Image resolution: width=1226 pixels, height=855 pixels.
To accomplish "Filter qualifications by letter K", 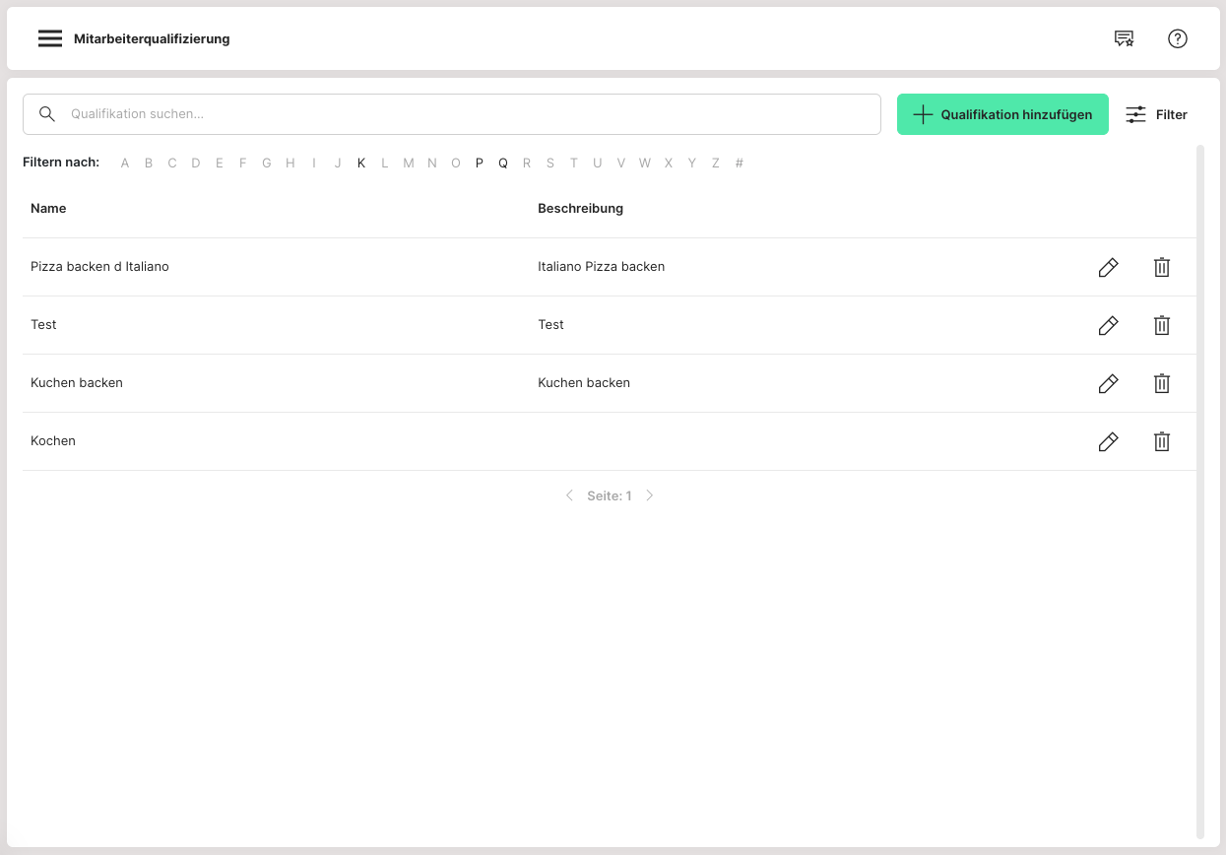I will (x=361, y=164).
